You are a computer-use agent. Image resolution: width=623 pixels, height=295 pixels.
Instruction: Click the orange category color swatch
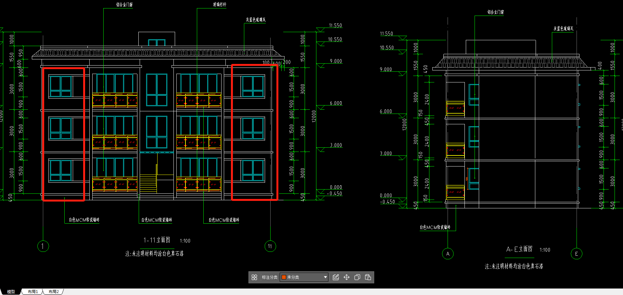coord(284,277)
